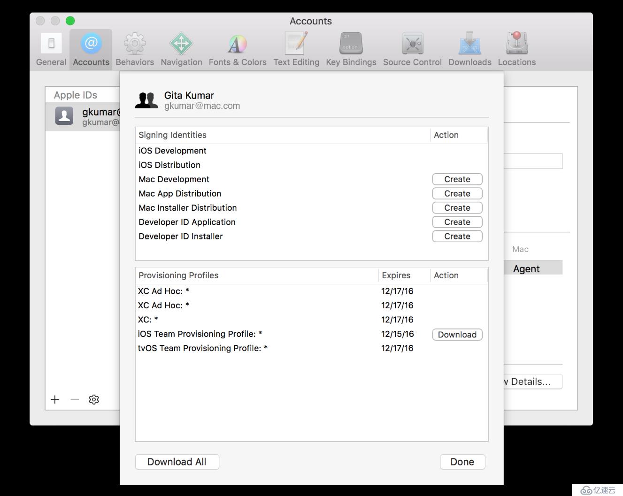Screen dimensions: 623x496
Task: Create a Mac Development signing identity
Action: tap(457, 179)
